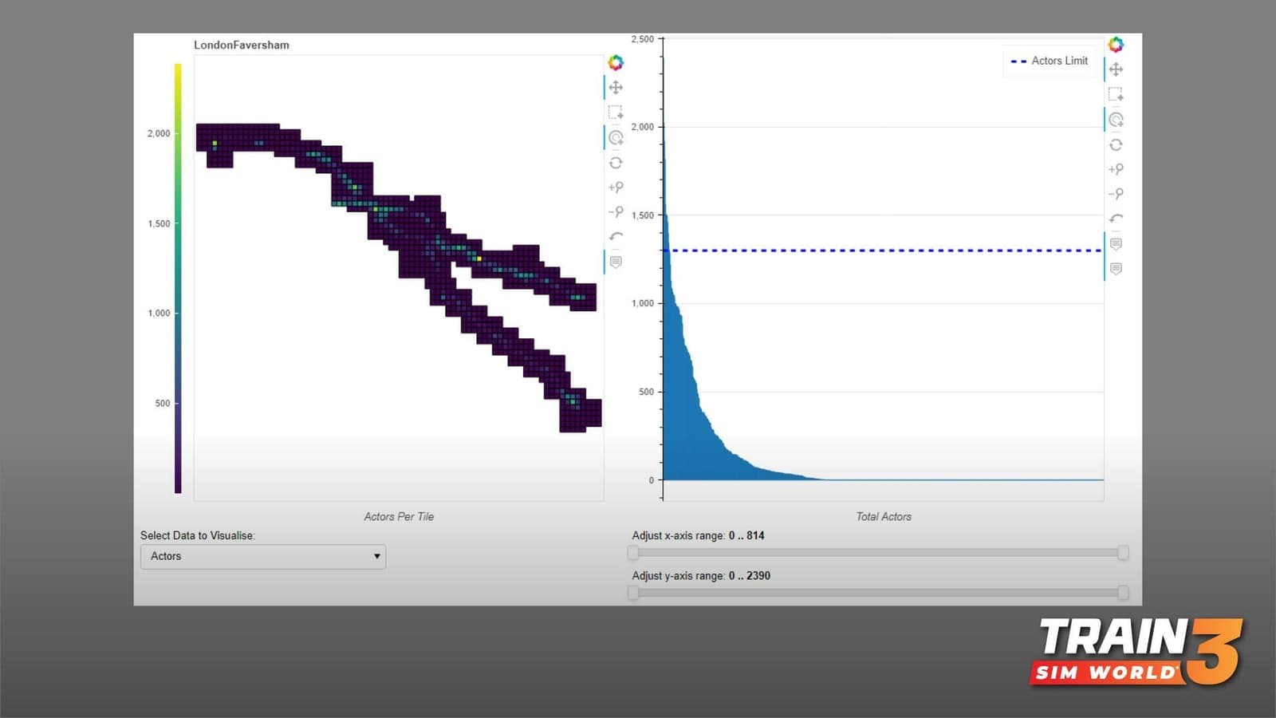1276x718 pixels.
Task: Click the right handle of the x-axis range slider
Action: [1123, 552]
